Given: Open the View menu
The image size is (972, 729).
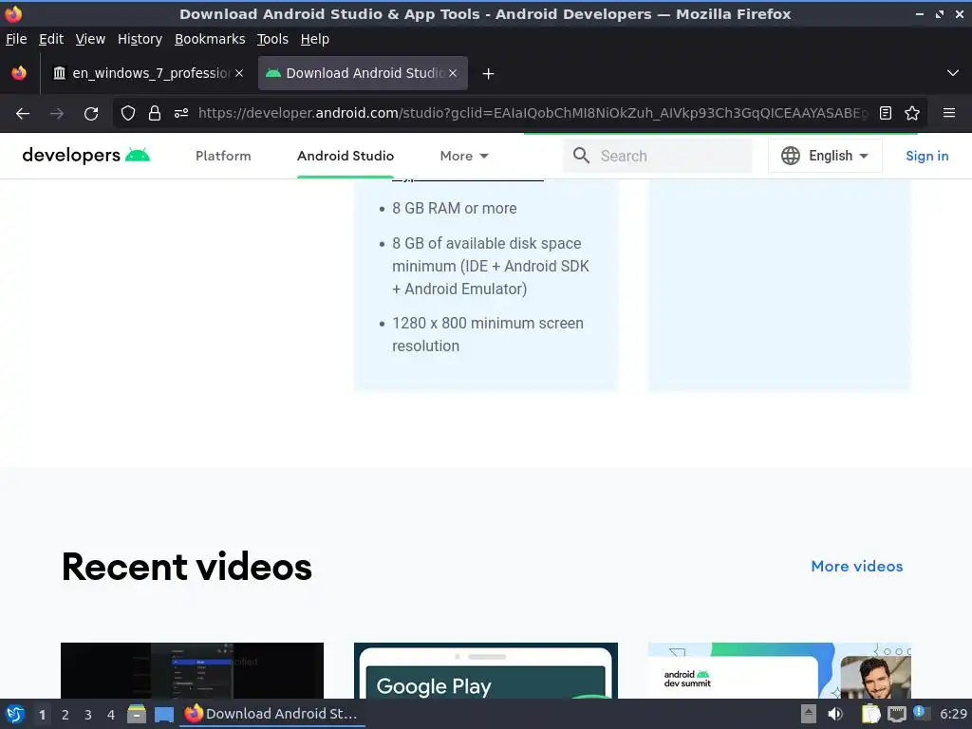Looking at the screenshot, I should 90,39.
